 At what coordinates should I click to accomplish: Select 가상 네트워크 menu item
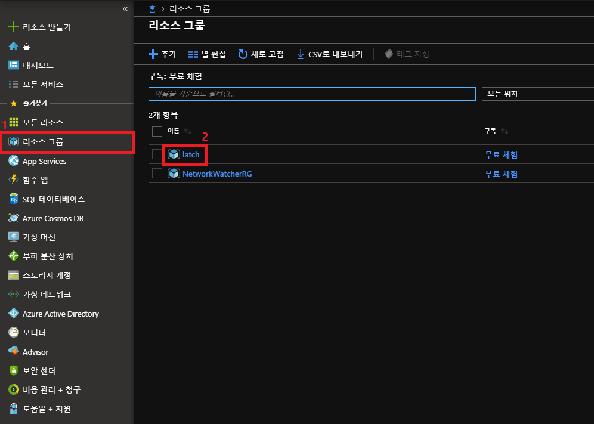(x=47, y=294)
